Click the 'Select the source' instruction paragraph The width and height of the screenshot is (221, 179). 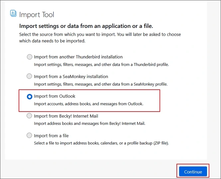pyautogui.click(x=100, y=38)
